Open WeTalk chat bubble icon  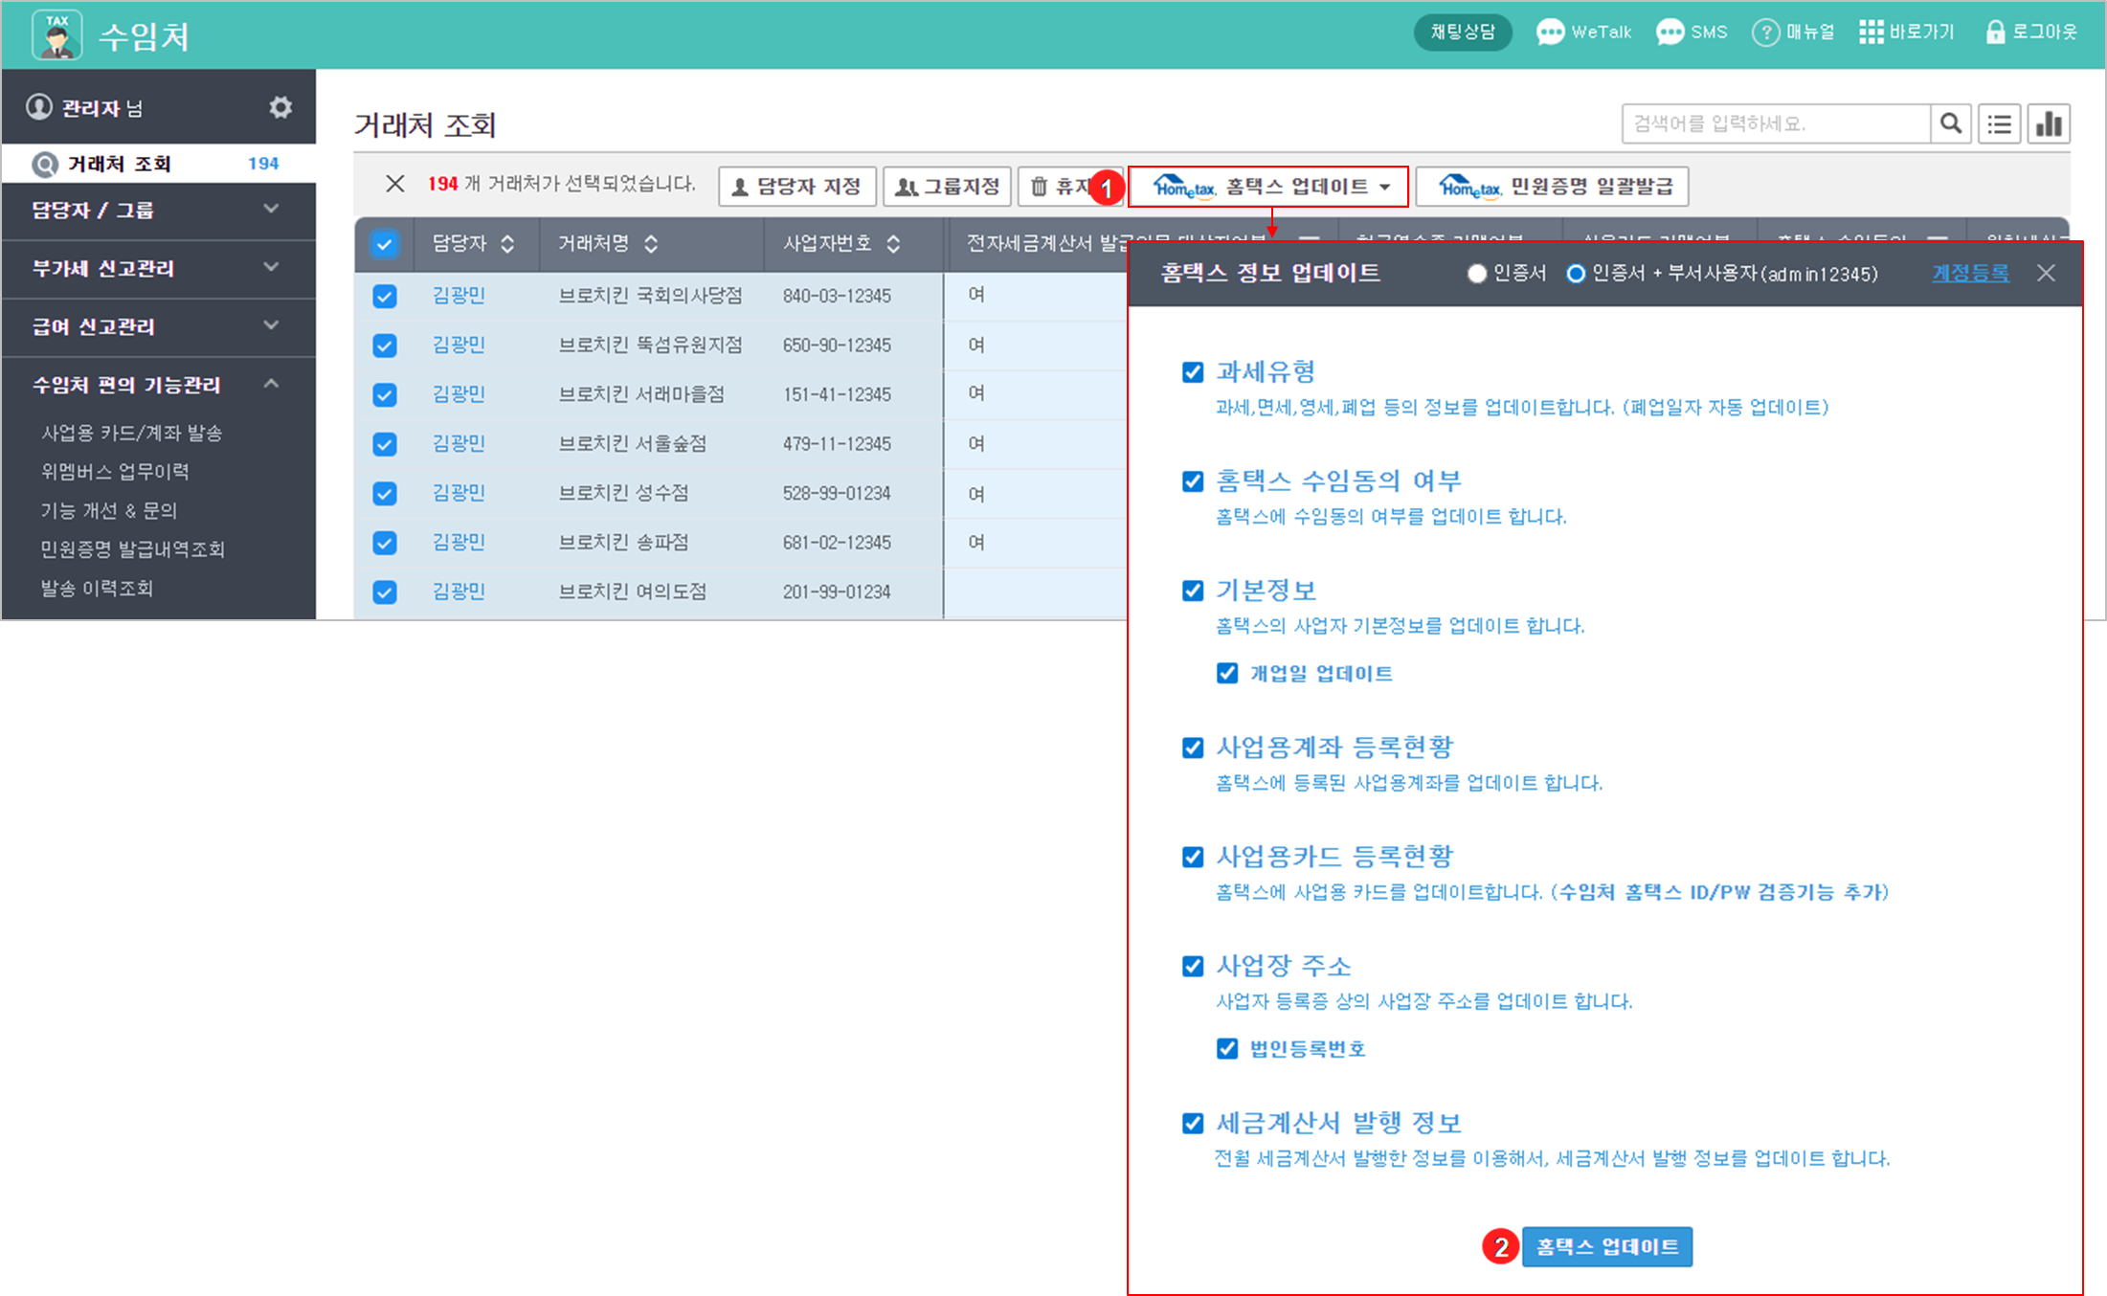[x=1549, y=33]
